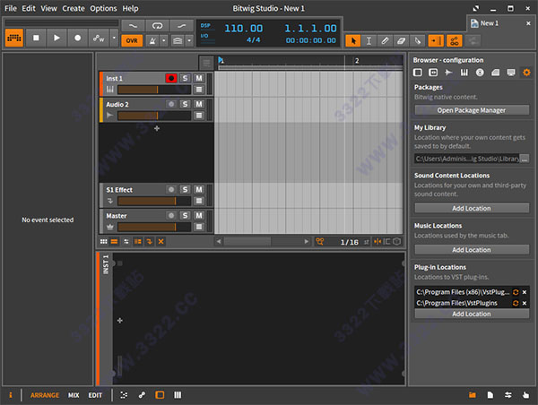Open the Edit menu

coord(29,8)
